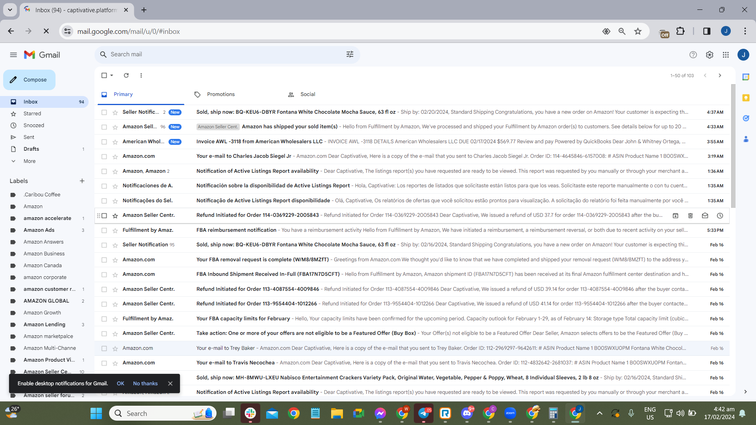
Task: Snooze the Refund Initiated 114-0369229 email
Action: click(x=720, y=215)
